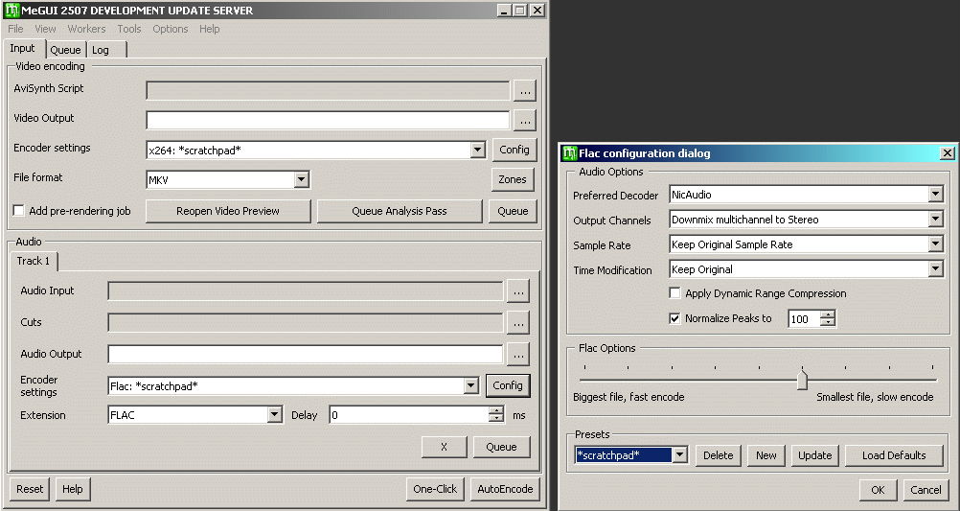Click Reopen Video Preview

(228, 211)
